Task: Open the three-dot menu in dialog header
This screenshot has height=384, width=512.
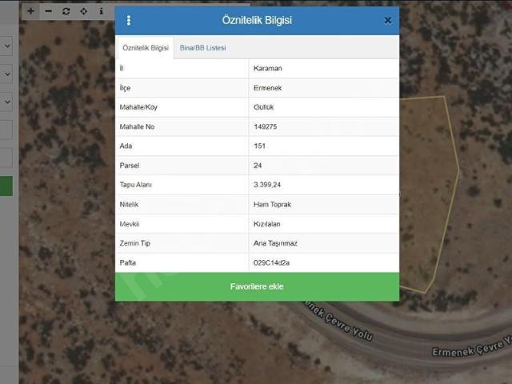Action: (x=129, y=20)
